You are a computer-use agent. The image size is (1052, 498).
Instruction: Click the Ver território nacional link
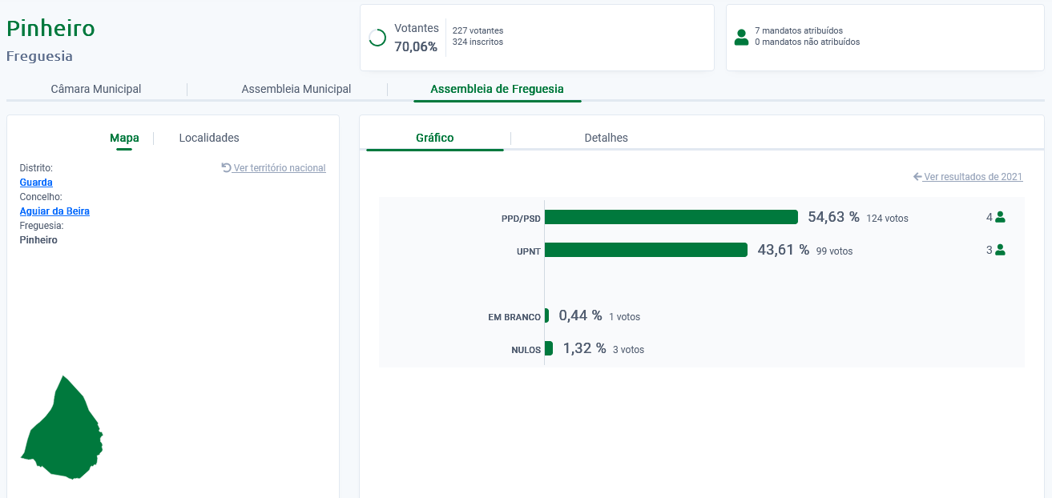click(x=280, y=168)
